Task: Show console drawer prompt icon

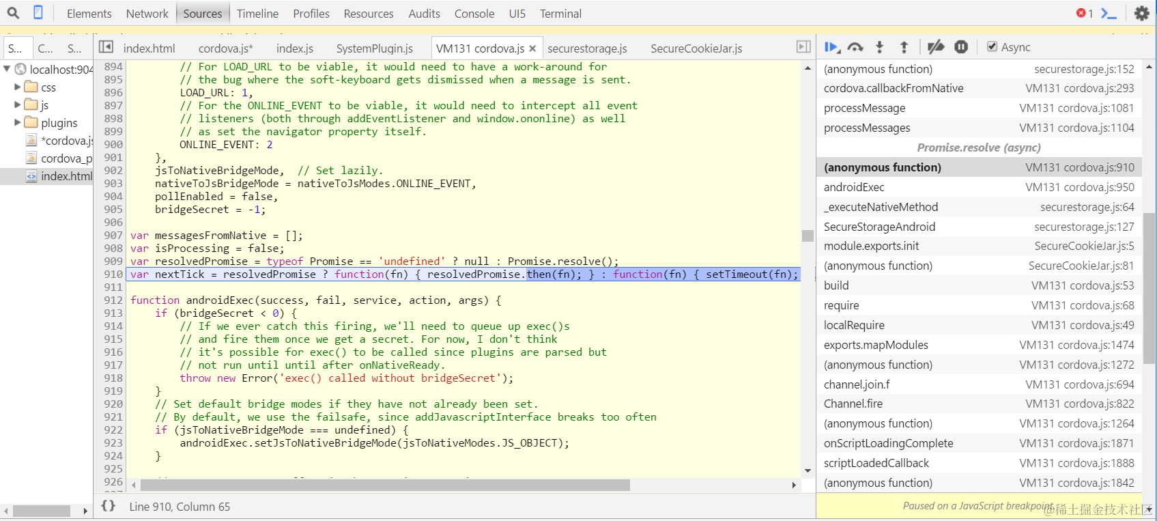Action: [1109, 14]
